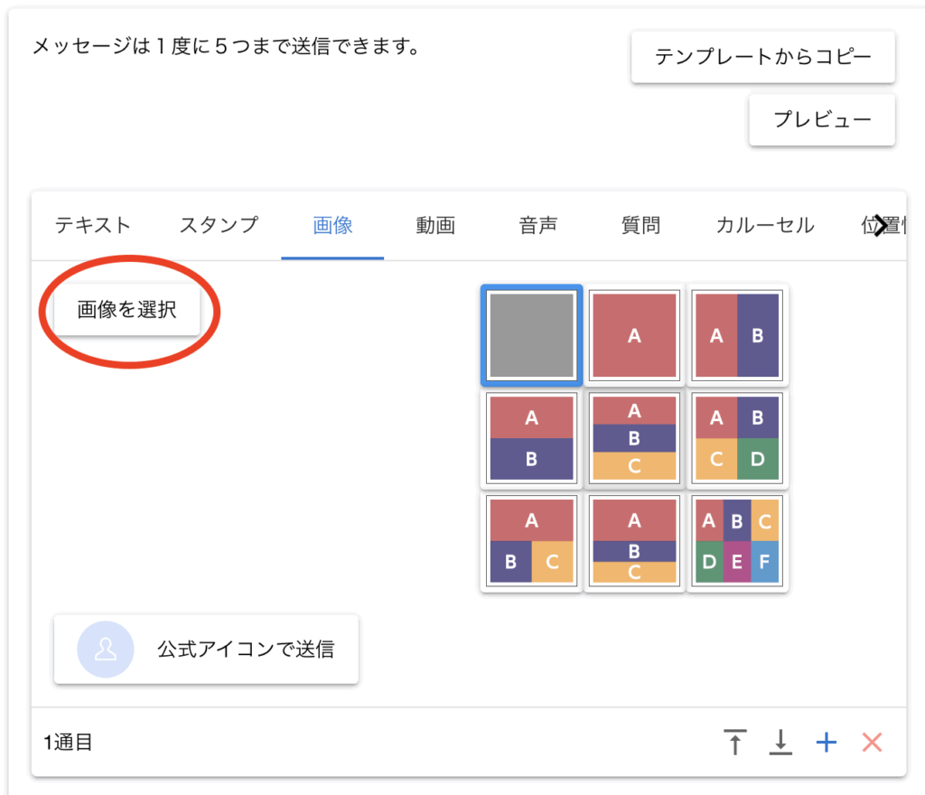
Task: Click テンプレートからコピー button
Action: tap(763, 57)
